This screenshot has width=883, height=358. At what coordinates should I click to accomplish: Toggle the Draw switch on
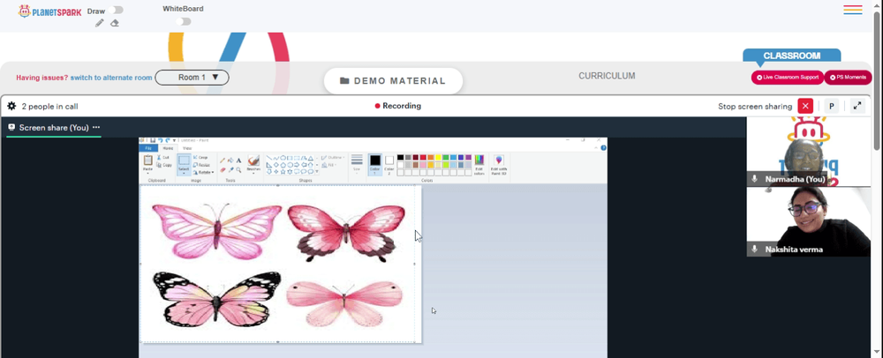tap(117, 10)
